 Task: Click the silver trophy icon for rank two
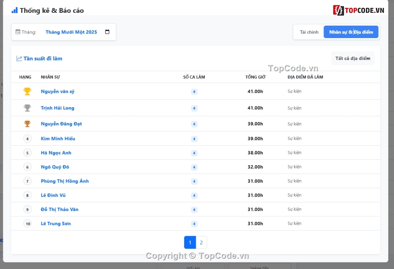tap(27, 108)
